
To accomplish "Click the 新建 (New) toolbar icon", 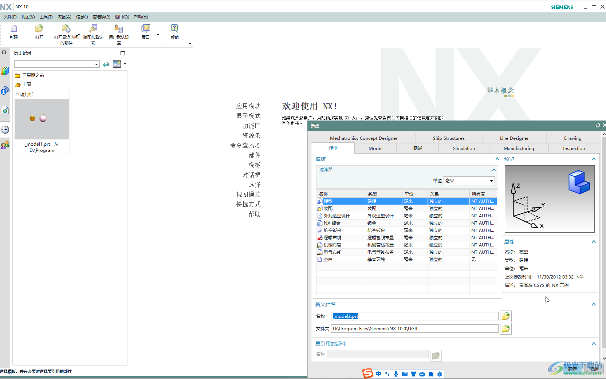I will [14, 32].
